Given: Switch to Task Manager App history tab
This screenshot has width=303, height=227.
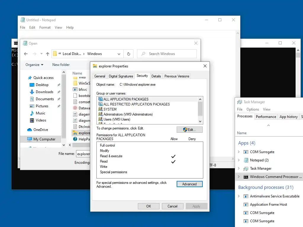Looking at the screenshot, I should (x=289, y=116).
